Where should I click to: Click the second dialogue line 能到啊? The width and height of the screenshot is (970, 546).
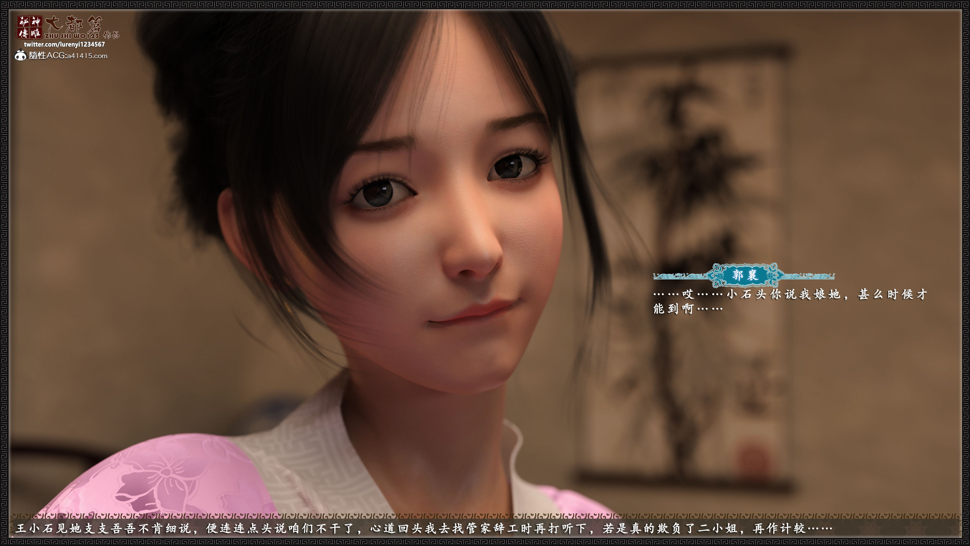688,309
